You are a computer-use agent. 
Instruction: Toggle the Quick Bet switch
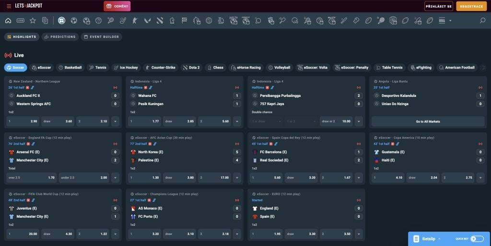pos(477,239)
